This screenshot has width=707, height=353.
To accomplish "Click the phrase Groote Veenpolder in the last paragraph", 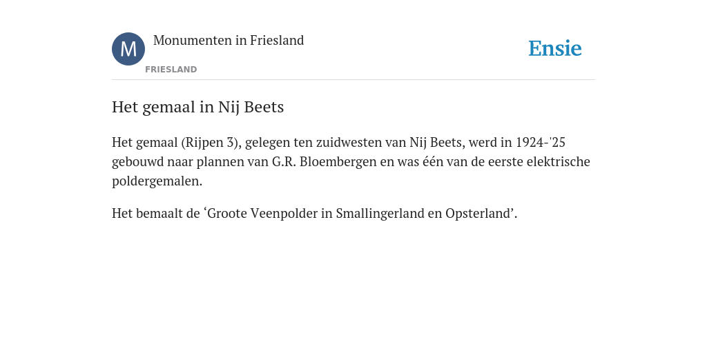I will pyautogui.click(x=262, y=213).
